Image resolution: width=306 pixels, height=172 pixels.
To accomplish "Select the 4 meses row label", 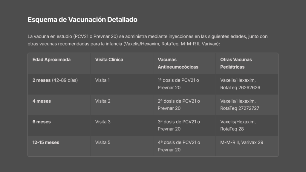I will [x=42, y=101].
